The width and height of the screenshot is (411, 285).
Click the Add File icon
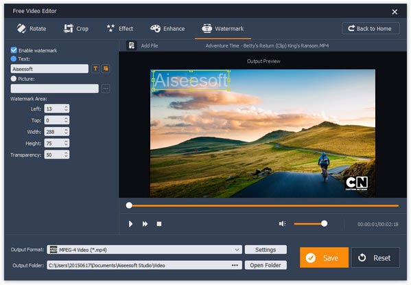coord(131,45)
